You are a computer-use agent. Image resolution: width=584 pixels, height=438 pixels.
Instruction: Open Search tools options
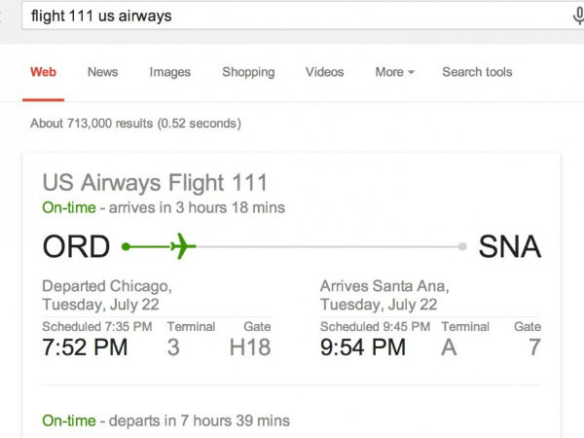[x=477, y=72]
